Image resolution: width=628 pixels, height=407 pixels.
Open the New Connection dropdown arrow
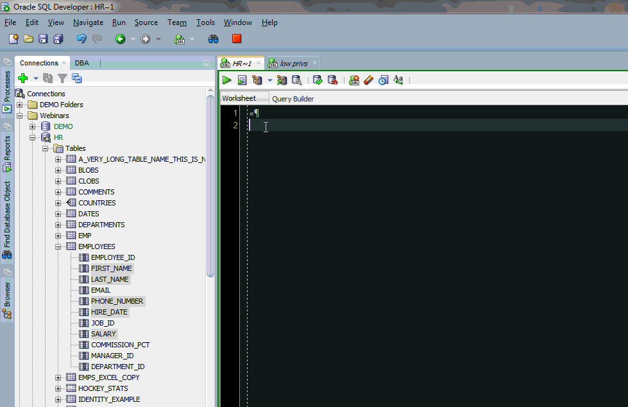[36, 78]
